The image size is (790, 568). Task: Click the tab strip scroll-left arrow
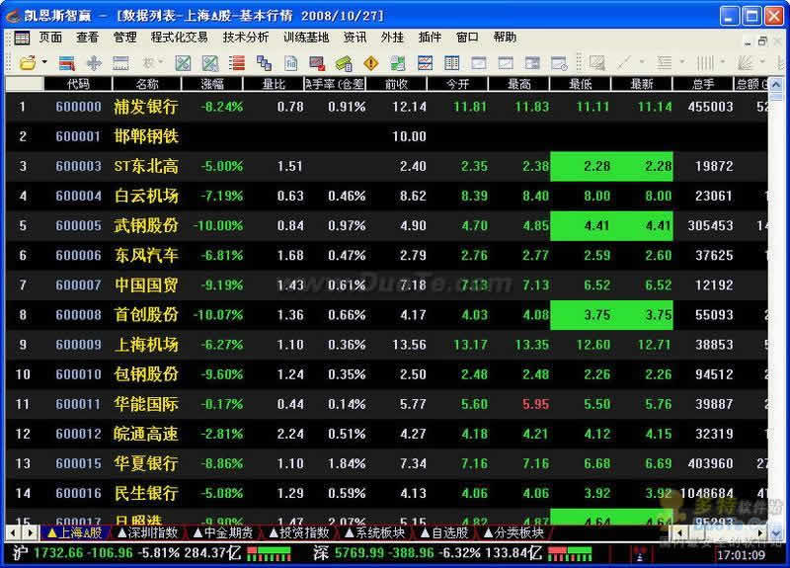(13, 532)
